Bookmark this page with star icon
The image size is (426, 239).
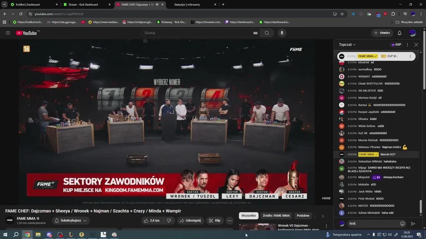tap(342, 14)
